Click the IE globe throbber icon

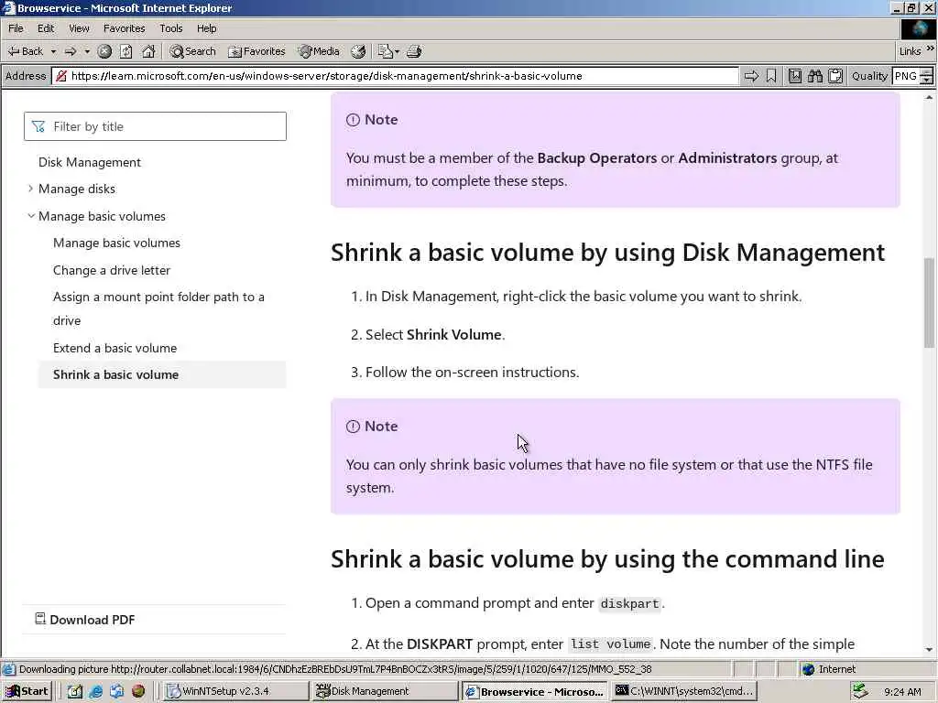click(x=918, y=28)
